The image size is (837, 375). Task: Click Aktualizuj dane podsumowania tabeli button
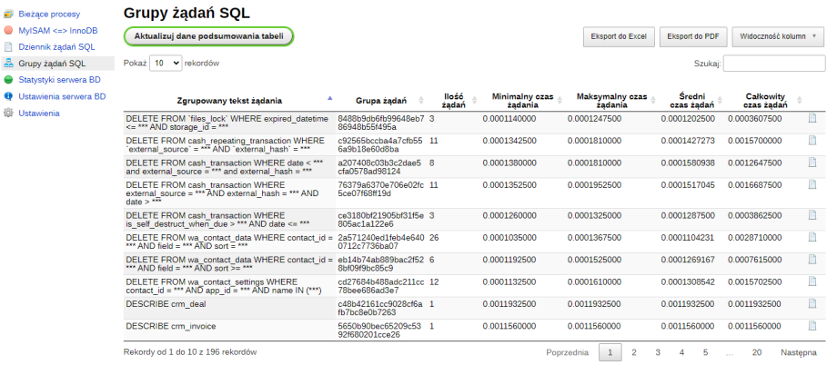coord(208,36)
